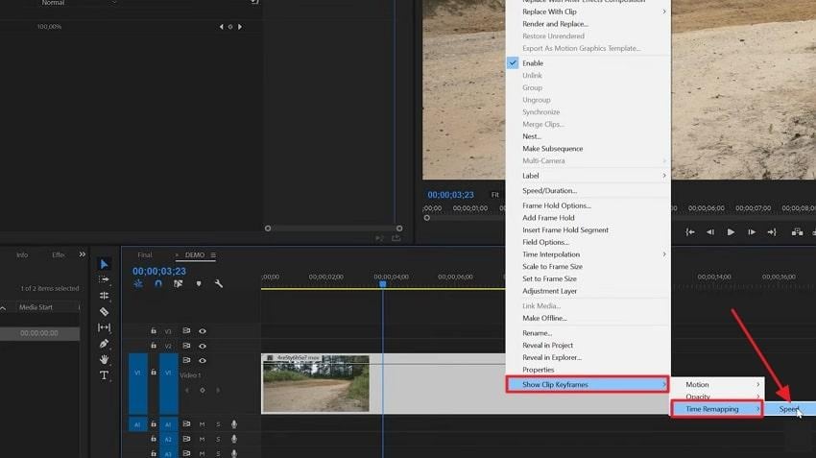The image size is (816, 458).
Task: Mute audio track A2
Action: (202, 439)
